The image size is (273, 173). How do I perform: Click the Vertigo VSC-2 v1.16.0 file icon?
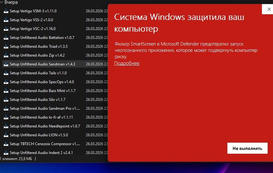tap(6, 29)
